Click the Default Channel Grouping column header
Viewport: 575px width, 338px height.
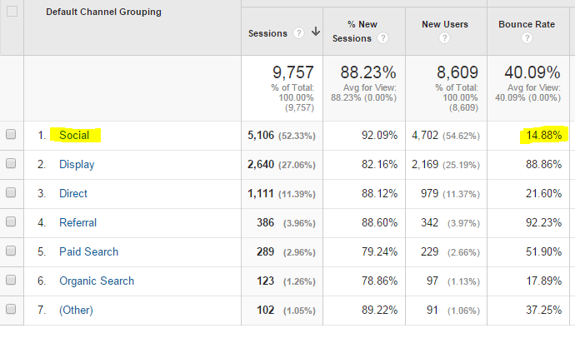(x=103, y=12)
